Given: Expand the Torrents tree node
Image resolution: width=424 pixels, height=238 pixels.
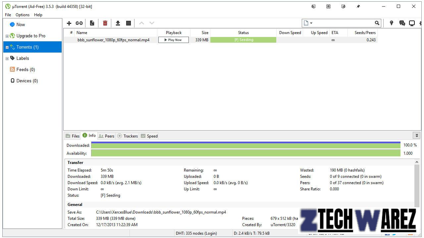Looking at the screenshot, I should pyautogui.click(x=7, y=47).
